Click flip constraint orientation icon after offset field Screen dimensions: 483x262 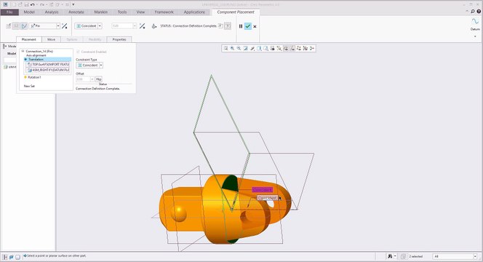point(142,26)
